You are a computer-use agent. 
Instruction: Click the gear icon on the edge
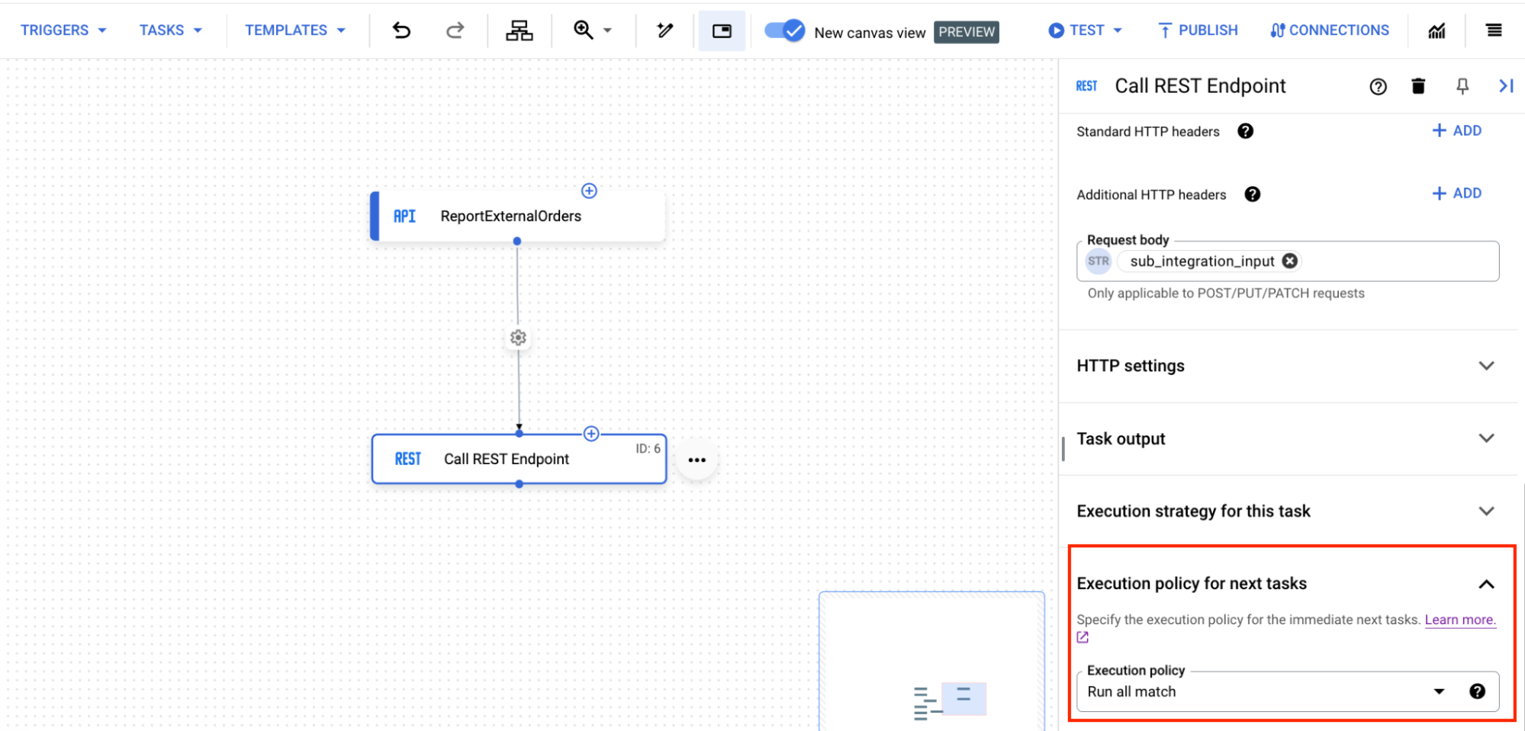pyautogui.click(x=518, y=338)
